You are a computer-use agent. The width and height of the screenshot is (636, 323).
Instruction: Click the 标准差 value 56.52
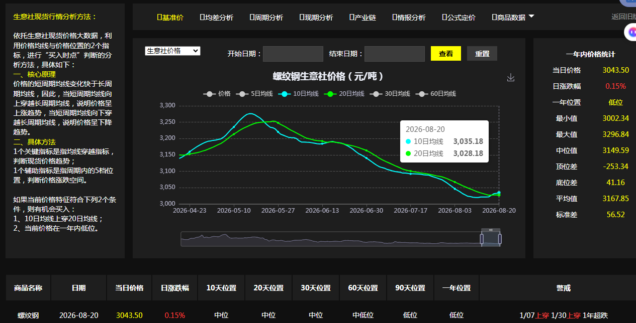pyautogui.click(x=615, y=215)
